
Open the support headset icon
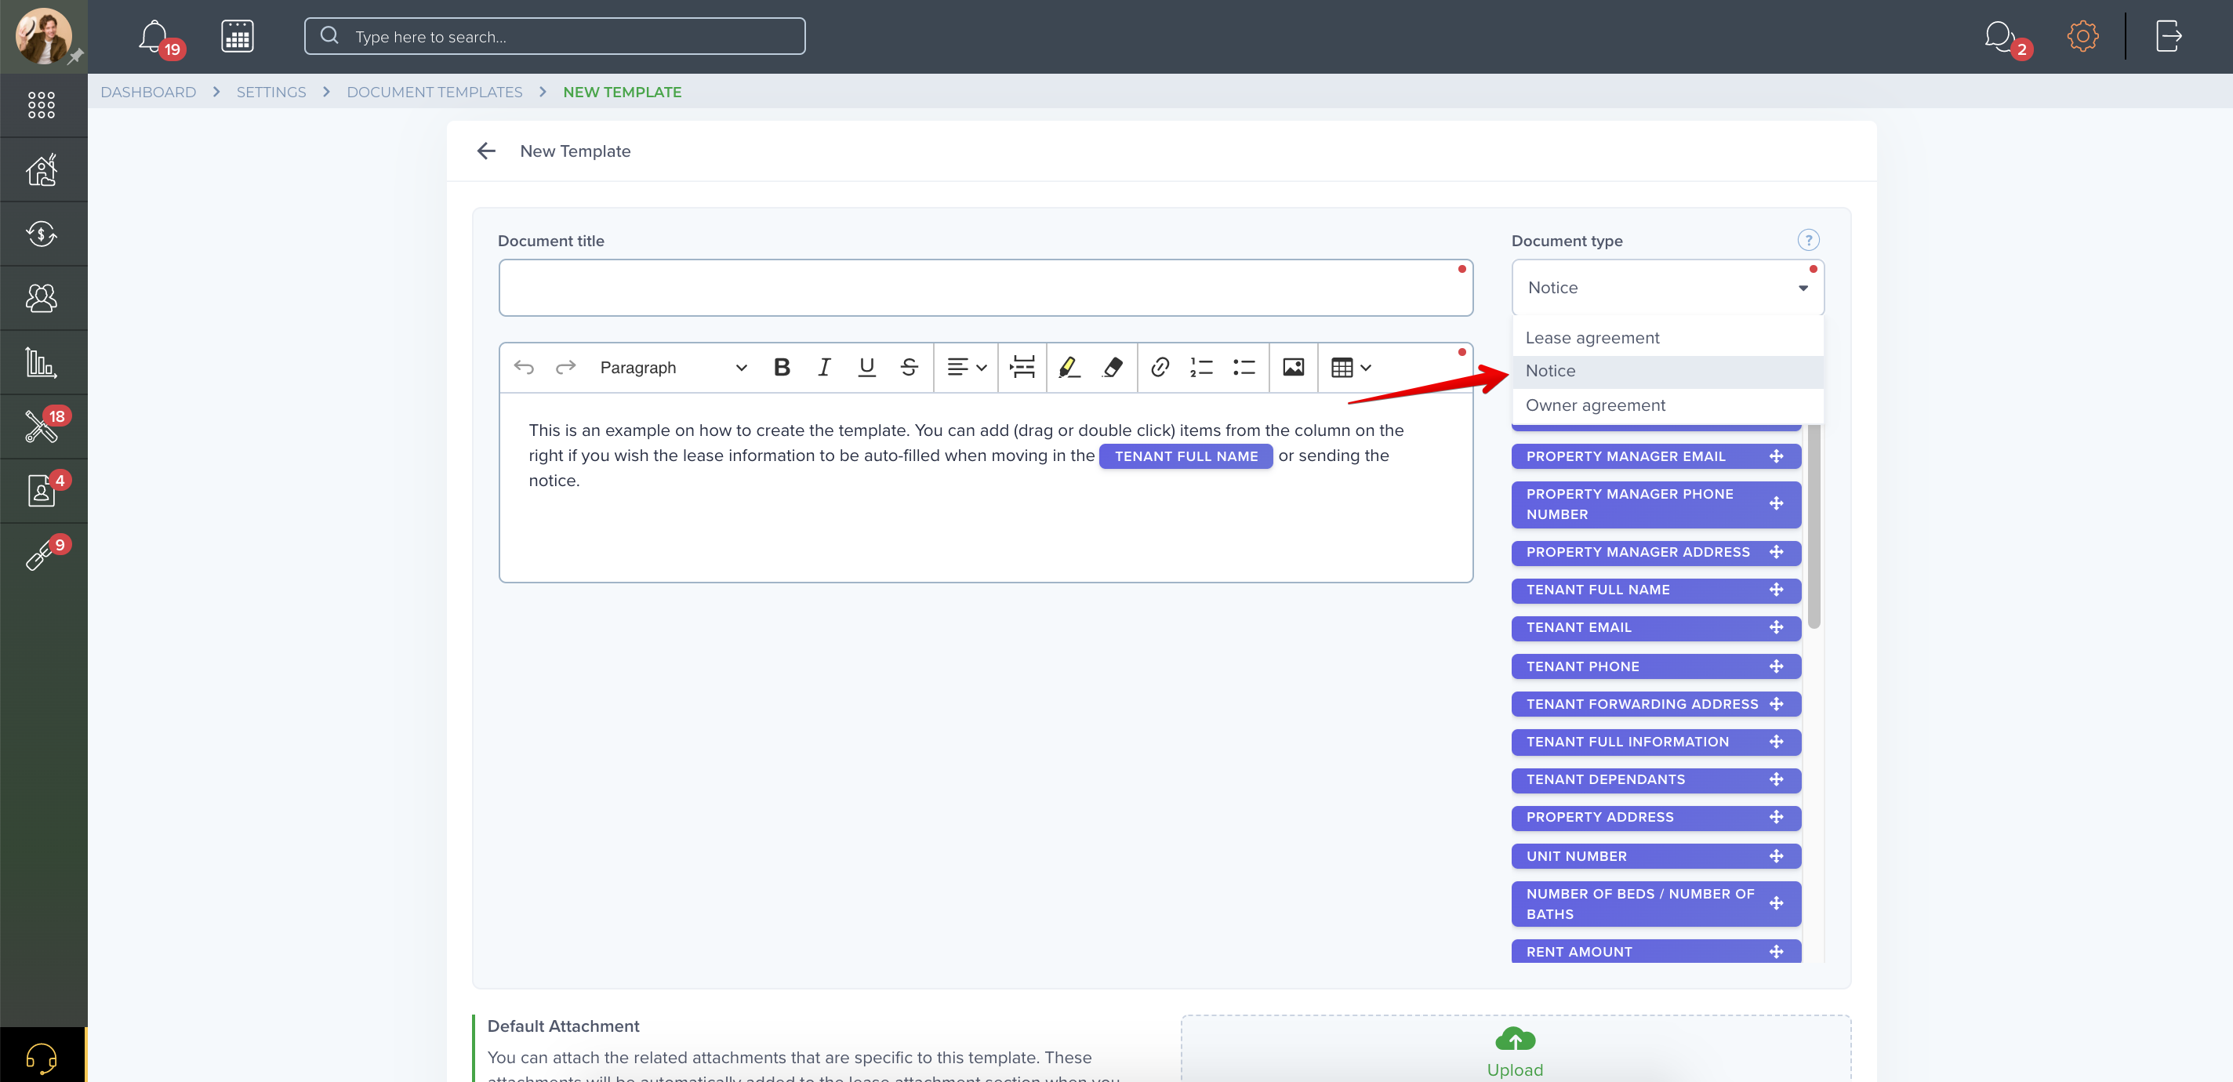(x=42, y=1057)
